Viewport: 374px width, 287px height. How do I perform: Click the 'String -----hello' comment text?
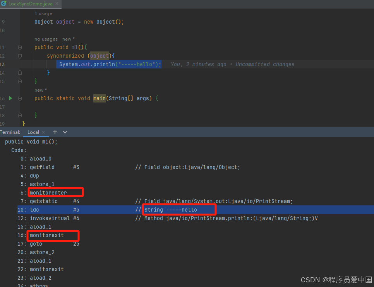170,210
